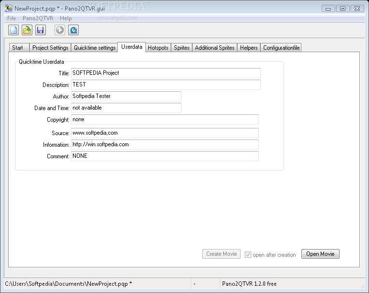Select the Userdata tab
This screenshot has width=369, height=293.
(x=131, y=47)
